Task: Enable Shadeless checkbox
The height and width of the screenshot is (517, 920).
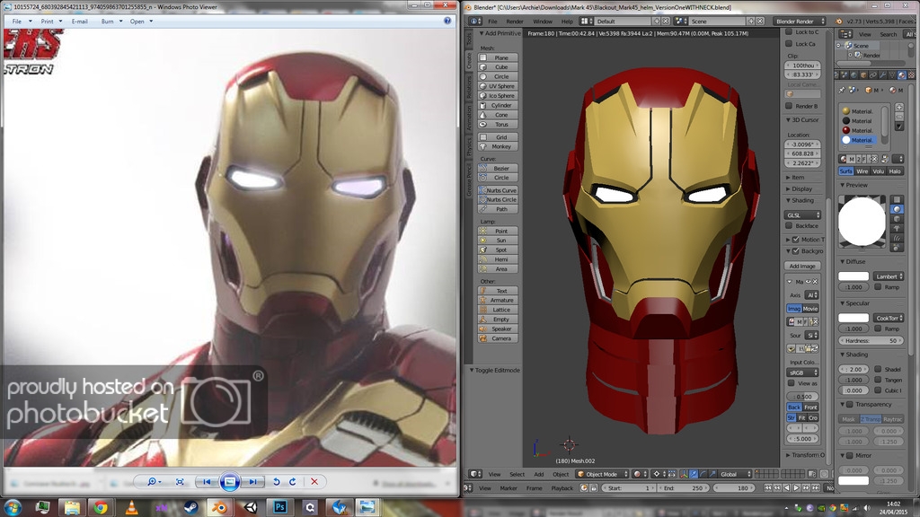Action: pos(879,369)
